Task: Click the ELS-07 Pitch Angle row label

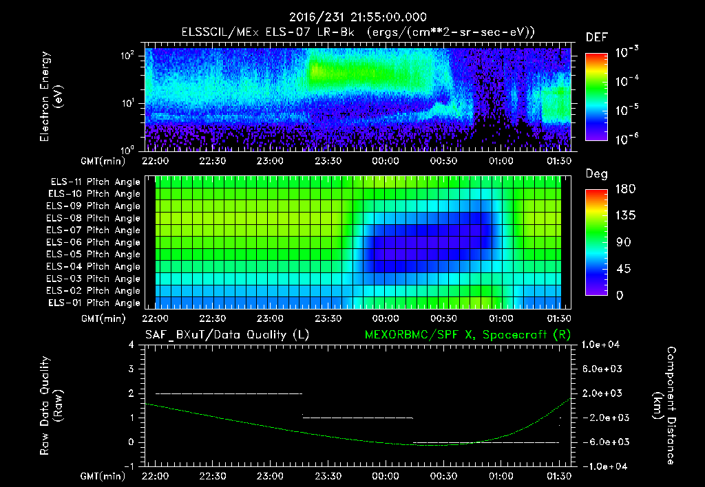Action: click(x=94, y=230)
